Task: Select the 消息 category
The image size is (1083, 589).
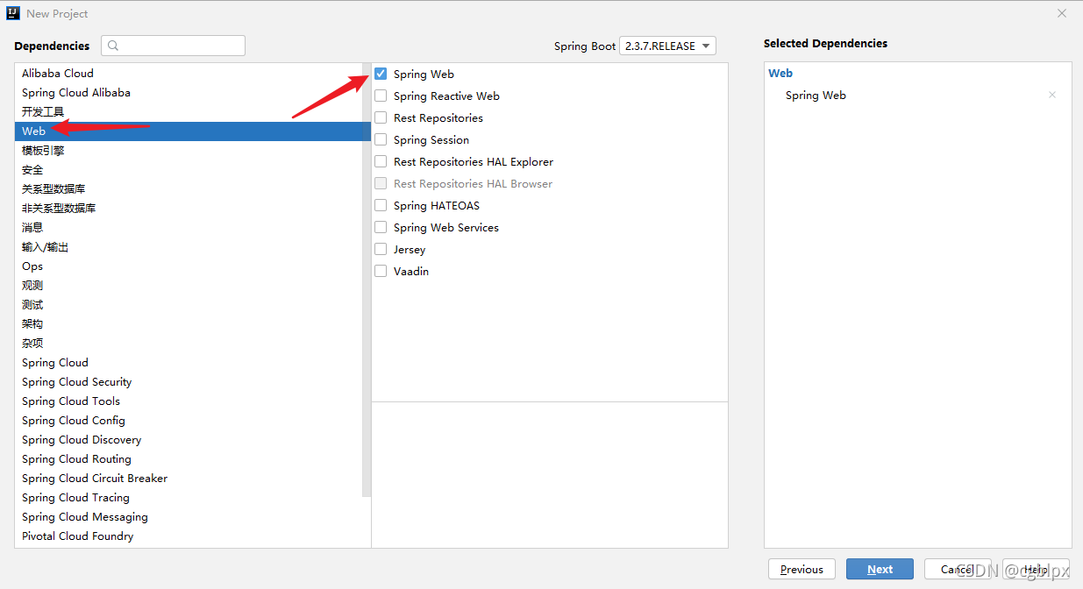Action: [189, 228]
